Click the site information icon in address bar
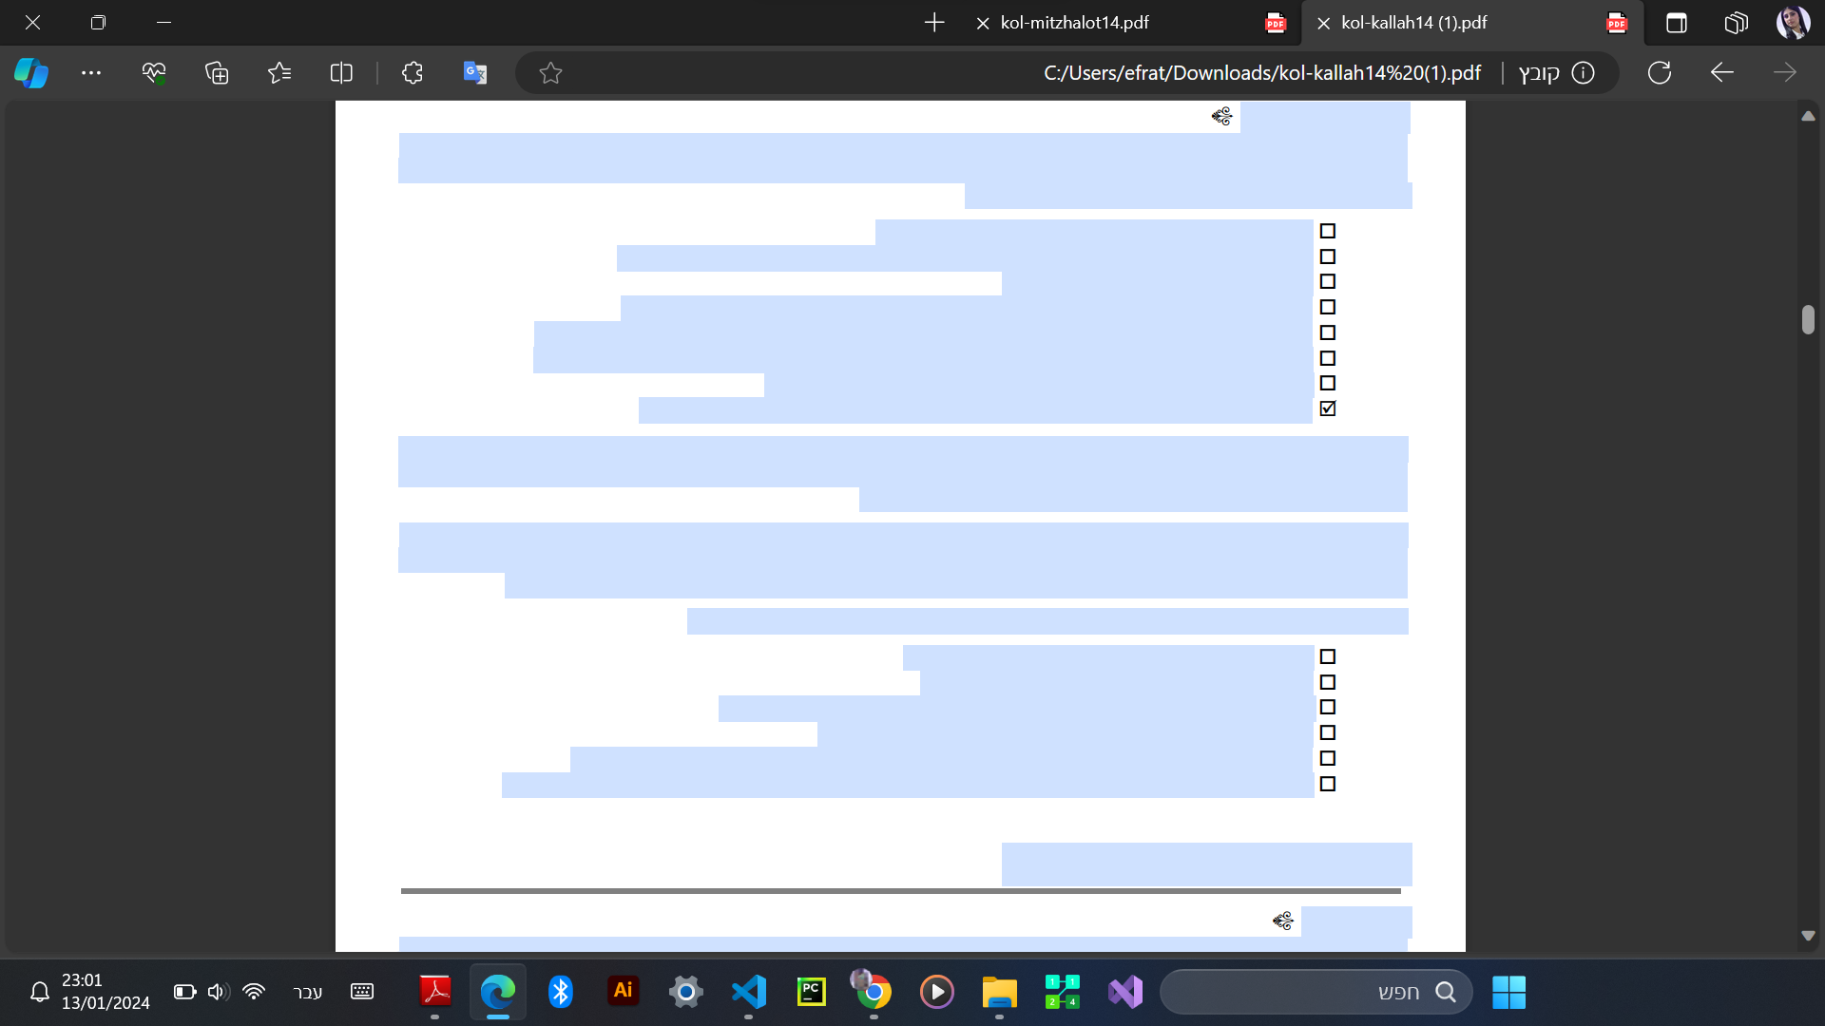 click(x=1583, y=73)
